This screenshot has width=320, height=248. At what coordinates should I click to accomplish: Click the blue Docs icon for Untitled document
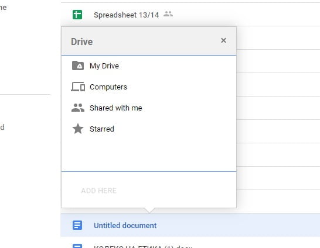(77, 225)
